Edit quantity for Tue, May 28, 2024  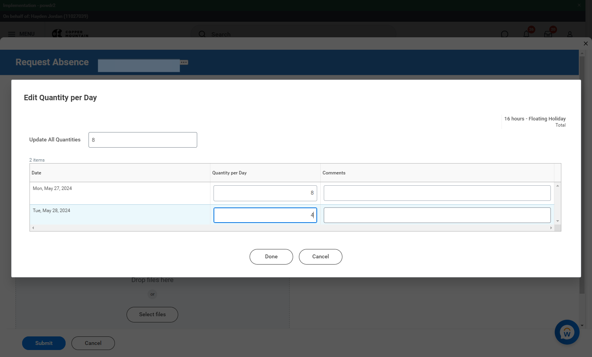point(265,215)
